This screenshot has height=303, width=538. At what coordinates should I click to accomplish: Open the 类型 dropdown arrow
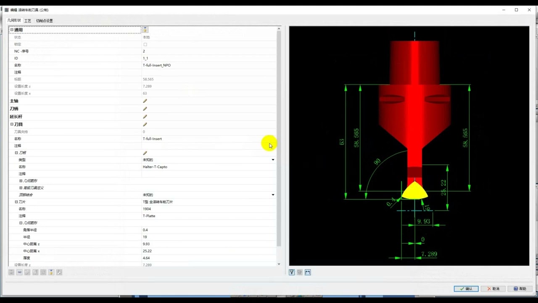[x=273, y=160]
